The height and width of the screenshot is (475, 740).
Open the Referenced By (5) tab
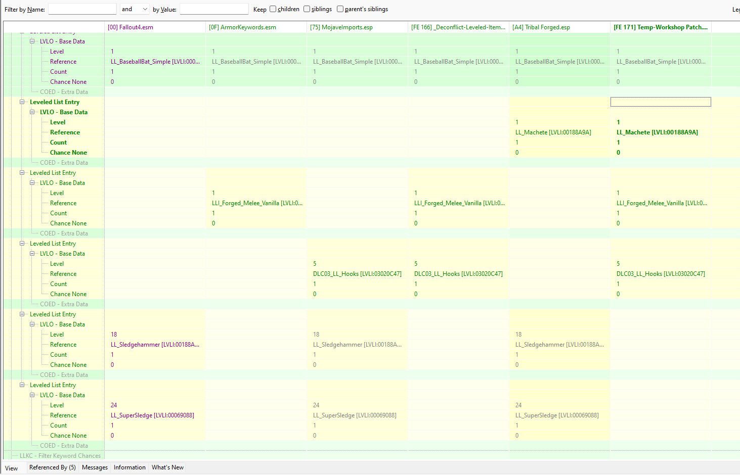tap(53, 467)
